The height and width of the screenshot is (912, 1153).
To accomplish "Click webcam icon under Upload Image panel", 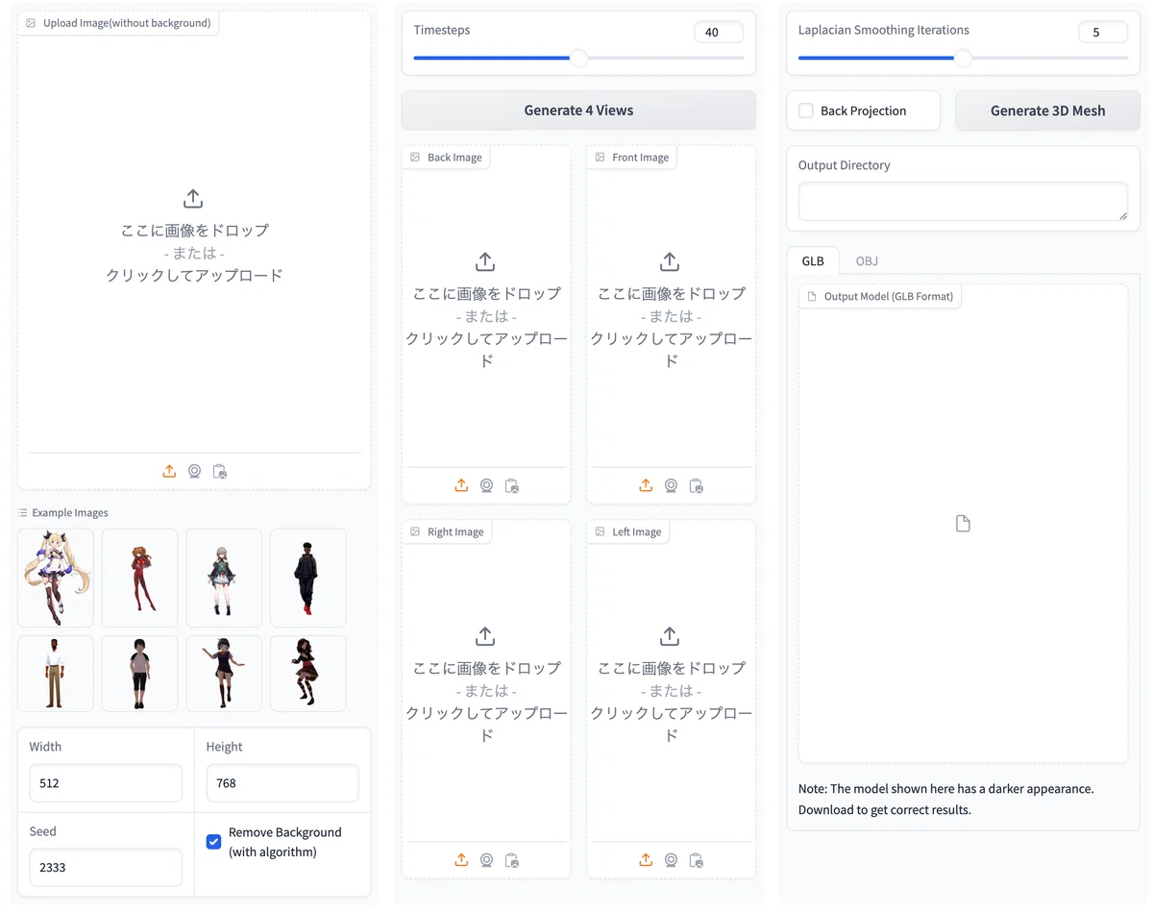I will coord(195,471).
